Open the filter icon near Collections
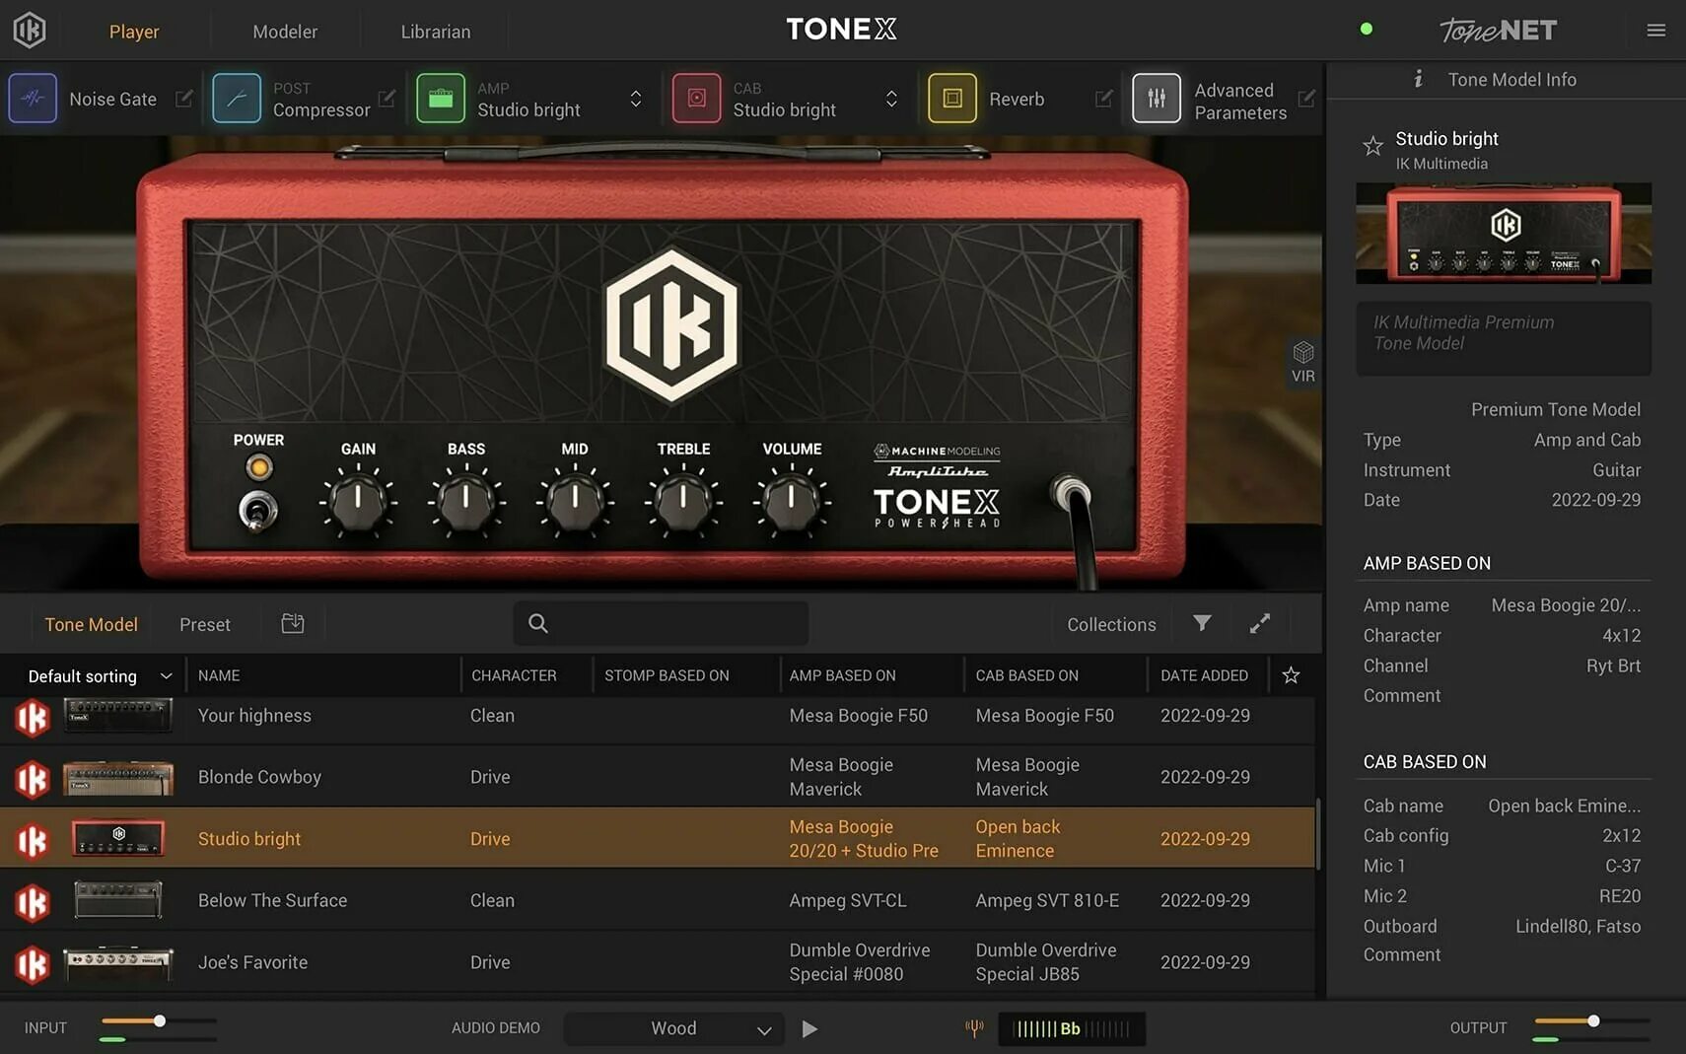The height and width of the screenshot is (1054, 1686). point(1201,623)
